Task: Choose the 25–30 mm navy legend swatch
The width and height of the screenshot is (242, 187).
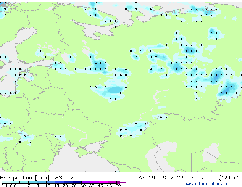Action: 77,182
